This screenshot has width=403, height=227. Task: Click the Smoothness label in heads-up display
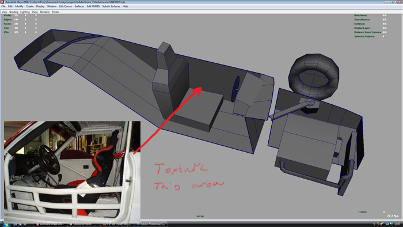(x=362, y=20)
